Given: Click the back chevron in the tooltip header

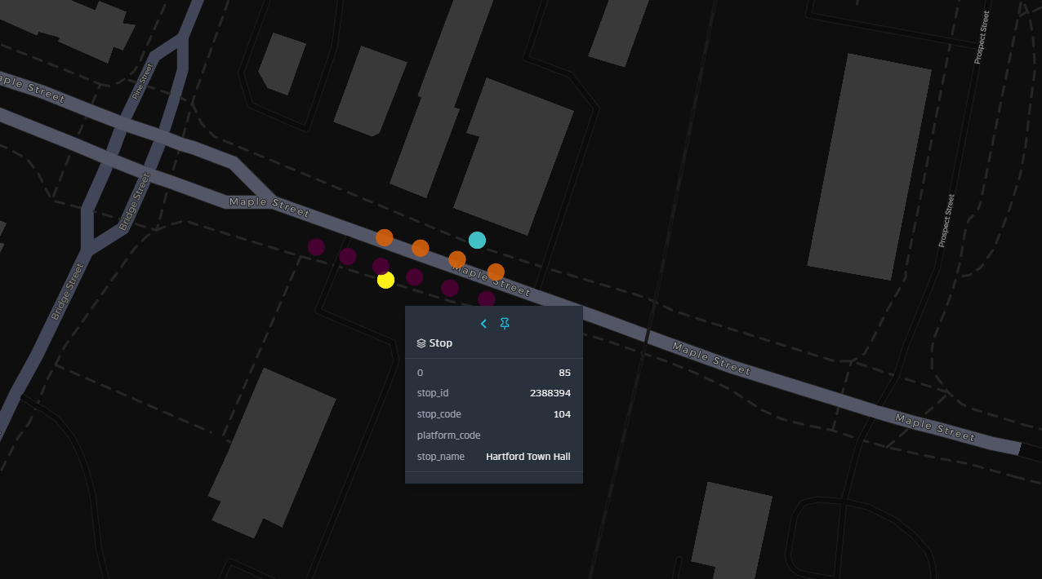Looking at the screenshot, I should click(x=483, y=323).
